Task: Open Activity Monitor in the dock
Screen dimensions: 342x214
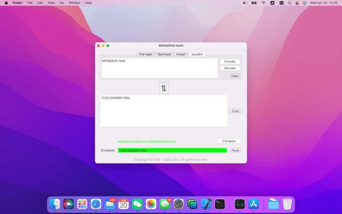Action: pyautogui.click(x=240, y=204)
